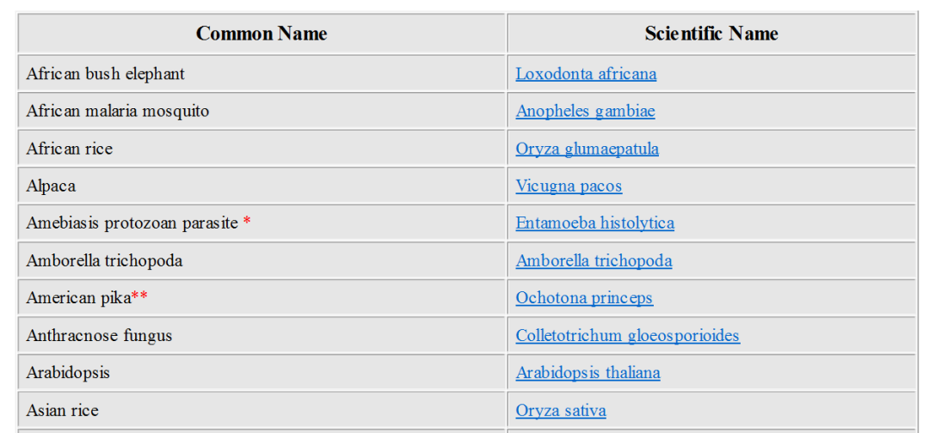Click the double red asterisks beside American pika
Viewport: 929px width, 433px height.
coord(139,298)
